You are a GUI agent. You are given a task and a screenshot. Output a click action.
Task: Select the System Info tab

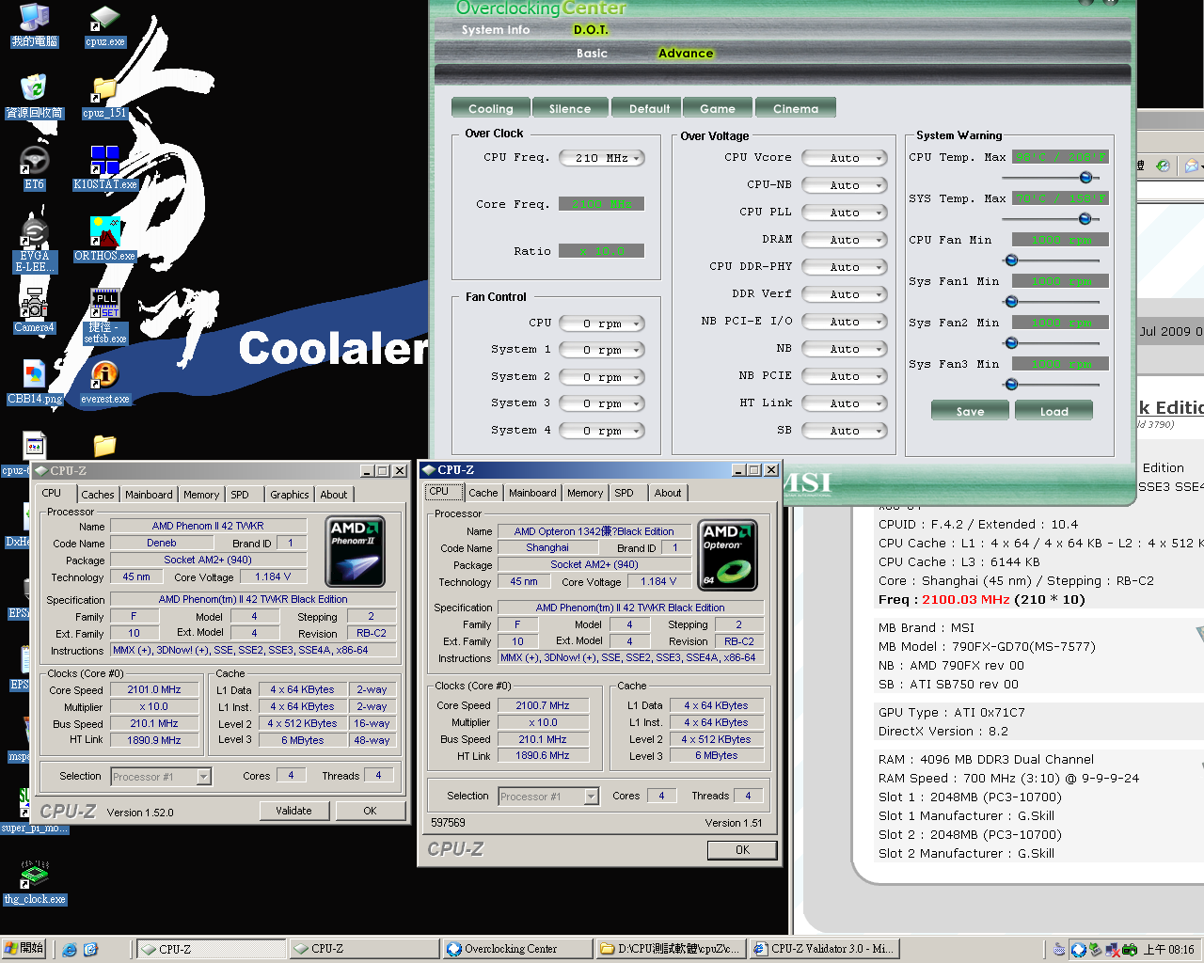[x=496, y=30]
